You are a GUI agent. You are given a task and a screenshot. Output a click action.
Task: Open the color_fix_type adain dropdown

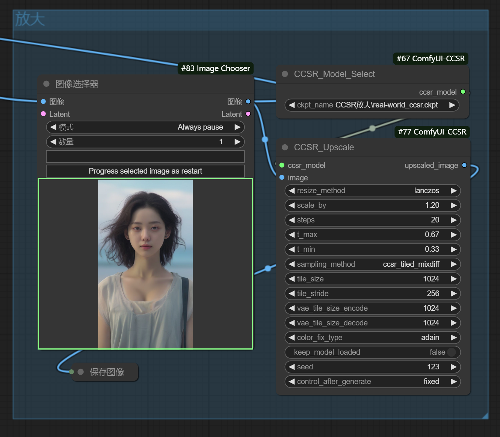(373, 337)
